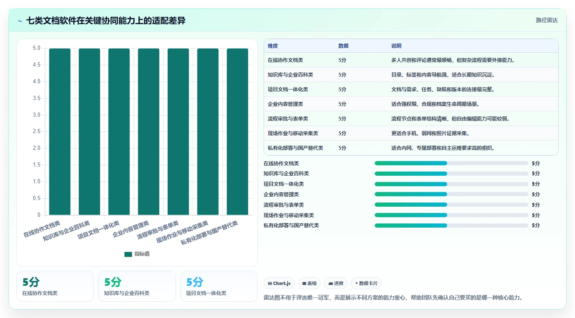This screenshot has height=318, width=575.
Task: Click the progress bar for 现场作业与移动采集类
Action: point(451,215)
